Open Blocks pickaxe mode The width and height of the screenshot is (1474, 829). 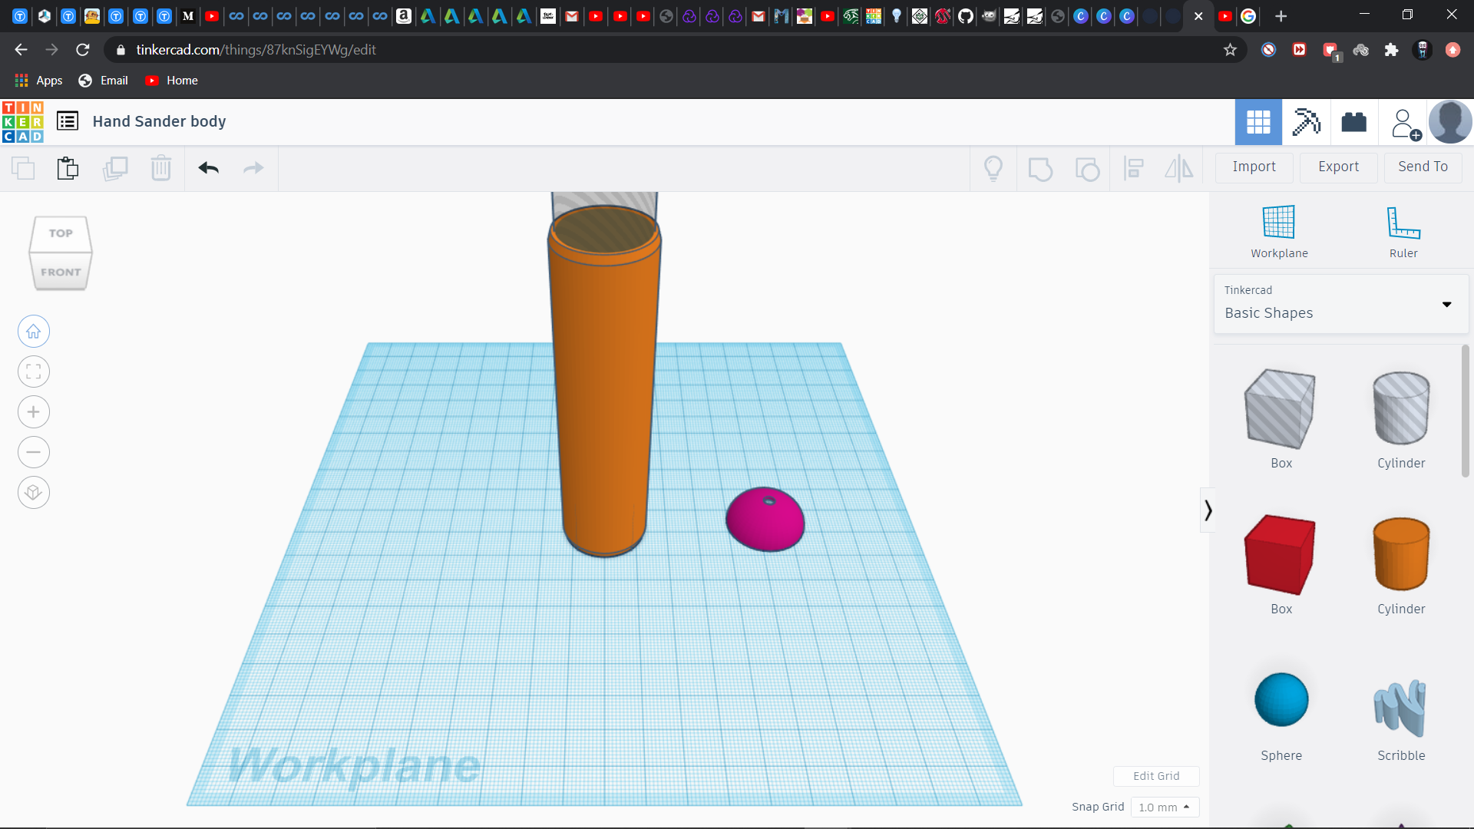(1306, 121)
